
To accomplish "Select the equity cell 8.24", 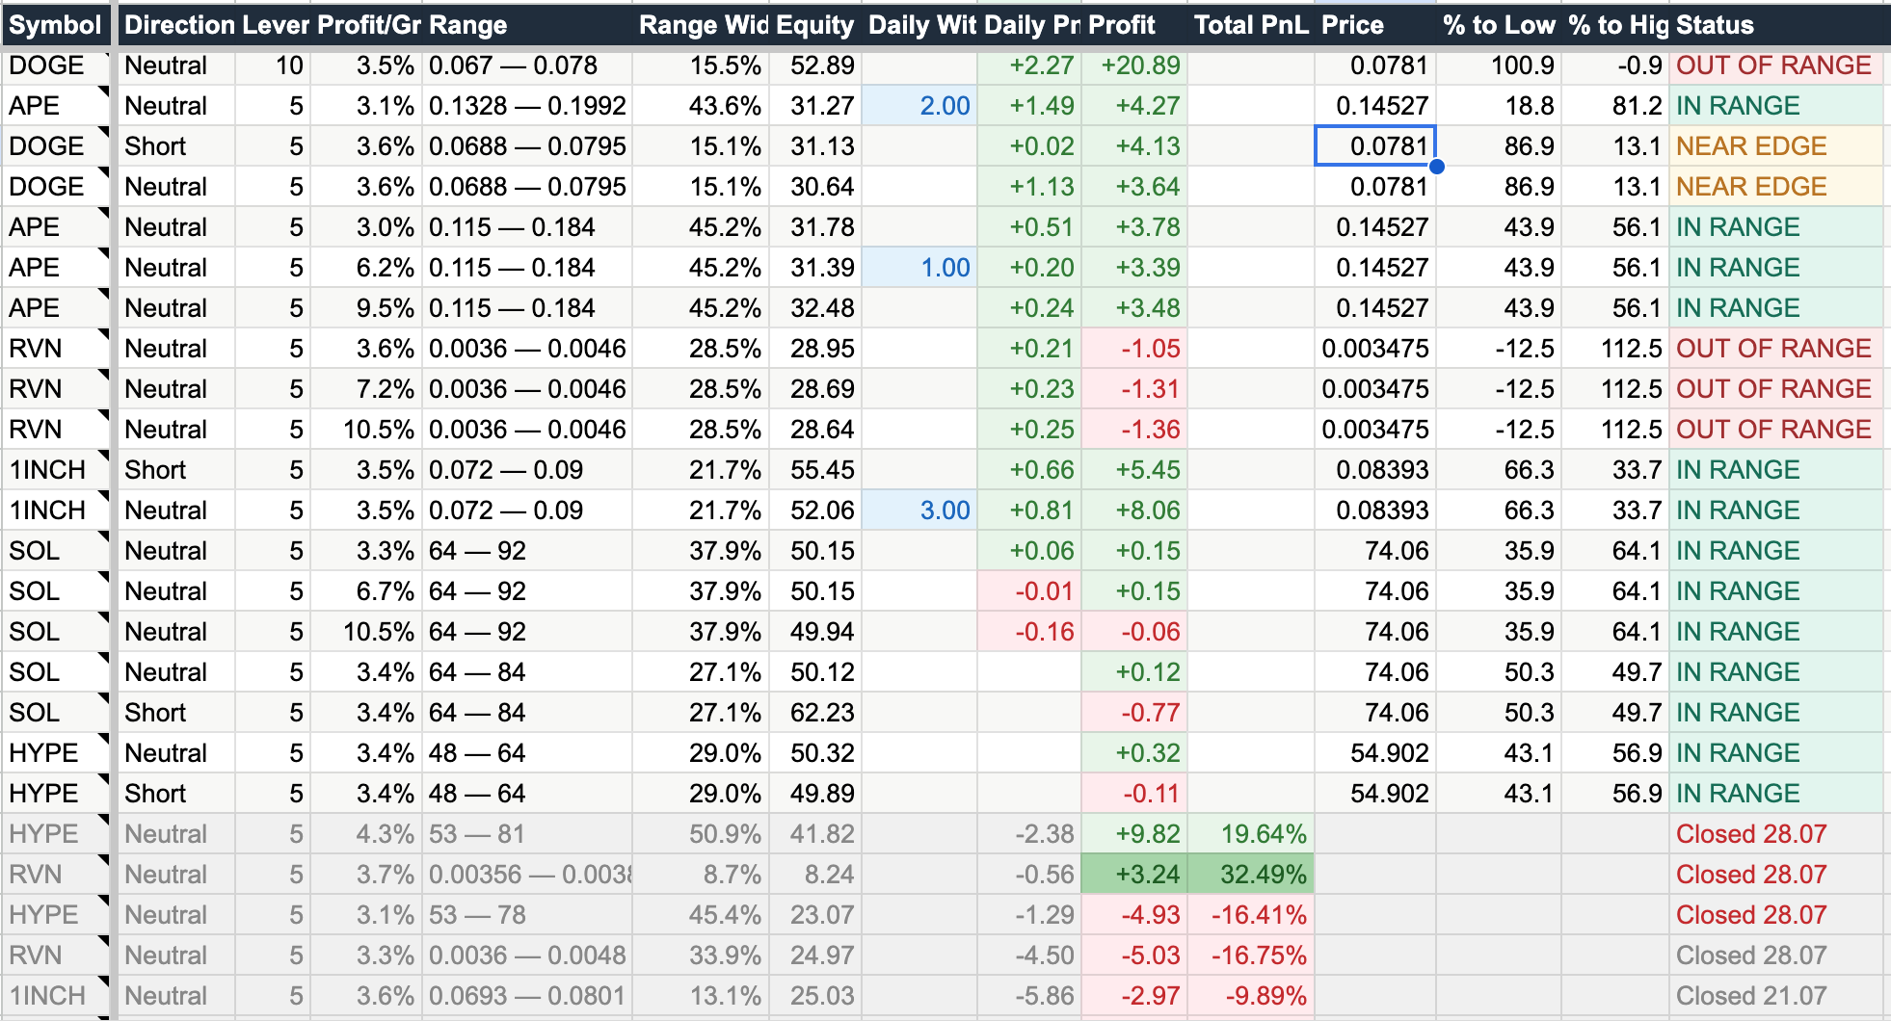I will [815, 875].
